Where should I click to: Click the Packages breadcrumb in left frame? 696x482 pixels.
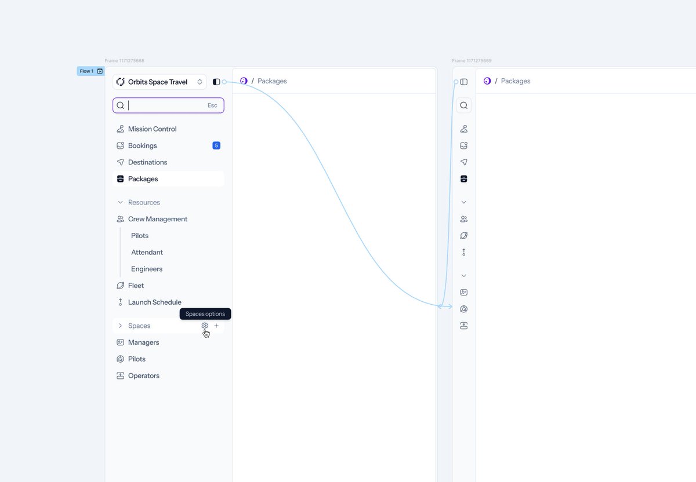[272, 81]
